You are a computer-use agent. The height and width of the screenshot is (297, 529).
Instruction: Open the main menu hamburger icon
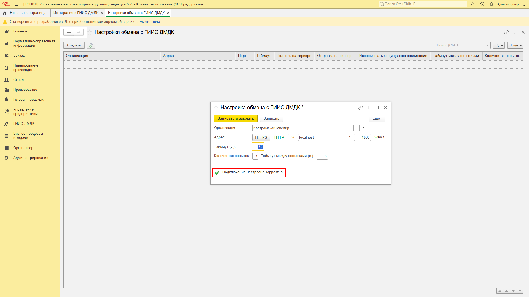[x=17, y=4]
